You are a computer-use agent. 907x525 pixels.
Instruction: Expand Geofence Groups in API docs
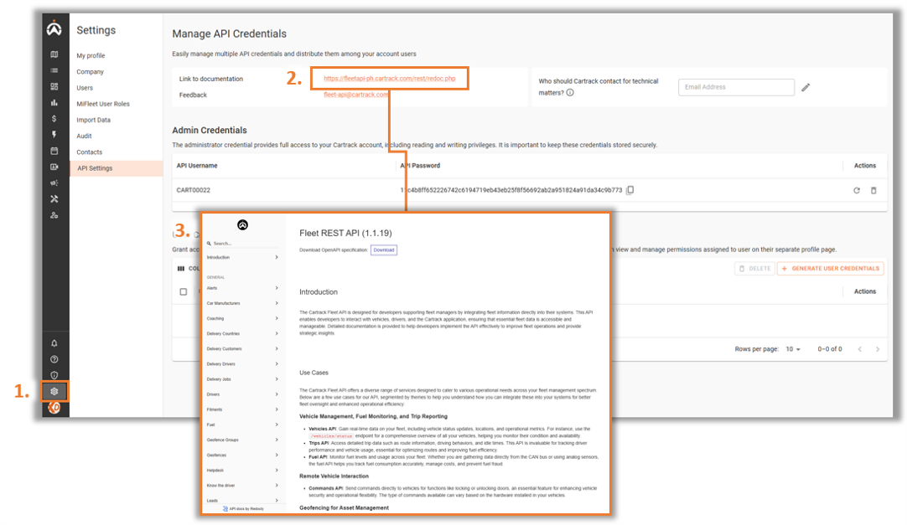(x=243, y=440)
